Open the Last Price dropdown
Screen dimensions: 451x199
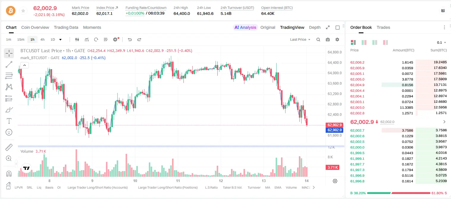(x=300, y=40)
